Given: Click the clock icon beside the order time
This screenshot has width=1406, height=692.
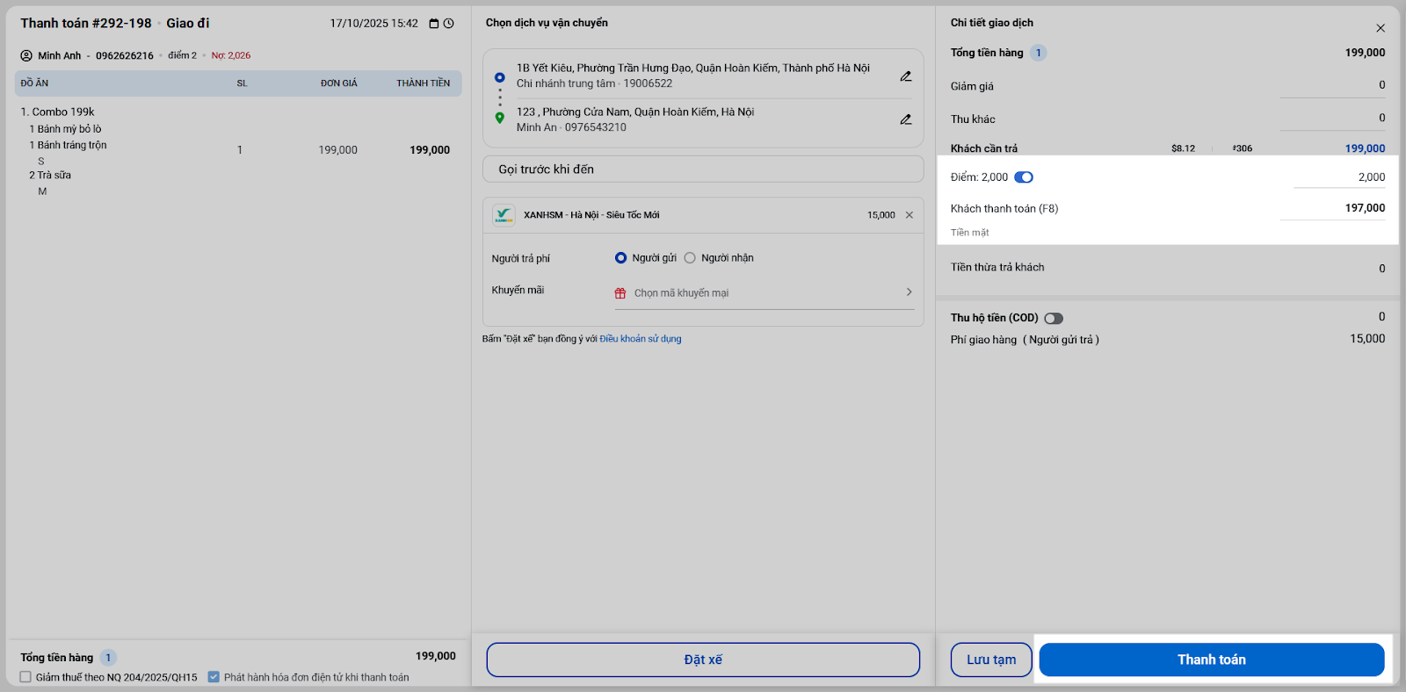Looking at the screenshot, I should tap(449, 24).
